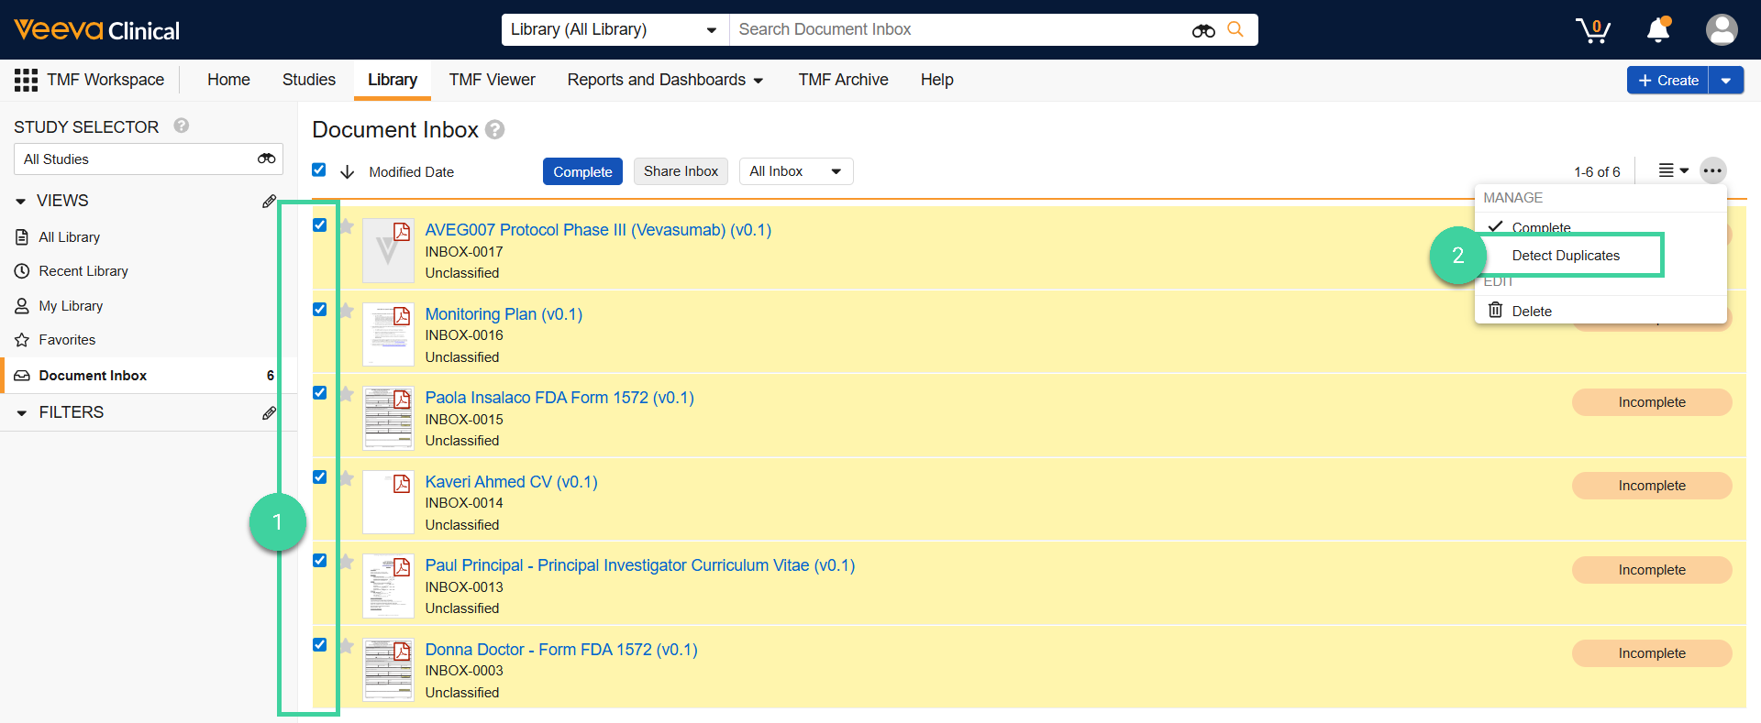Toggle the select-all documents checkbox
Image resolution: width=1761 pixels, height=723 pixels.
319,170
